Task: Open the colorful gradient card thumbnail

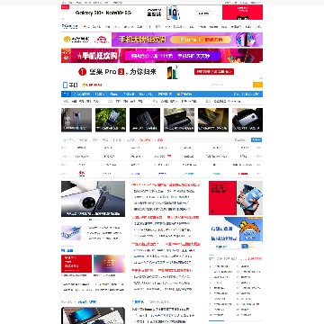Action: (x=109, y=264)
